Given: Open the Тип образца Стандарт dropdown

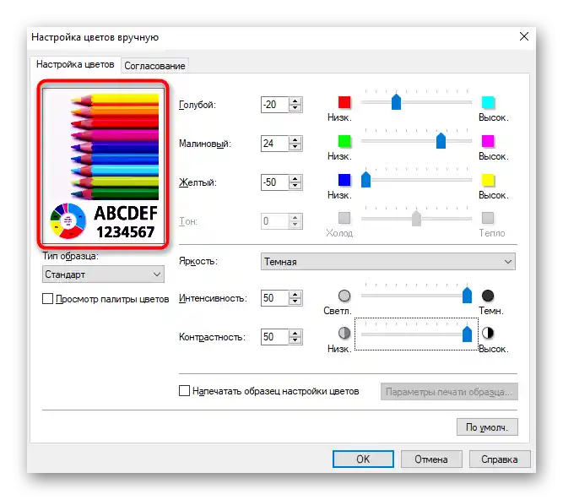Looking at the screenshot, I should tap(103, 274).
